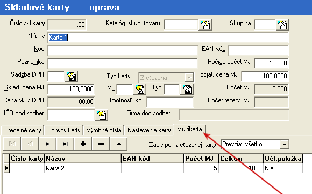Jump to the last record
Viewport: 312px width, 194px height.
click(65, 144)
